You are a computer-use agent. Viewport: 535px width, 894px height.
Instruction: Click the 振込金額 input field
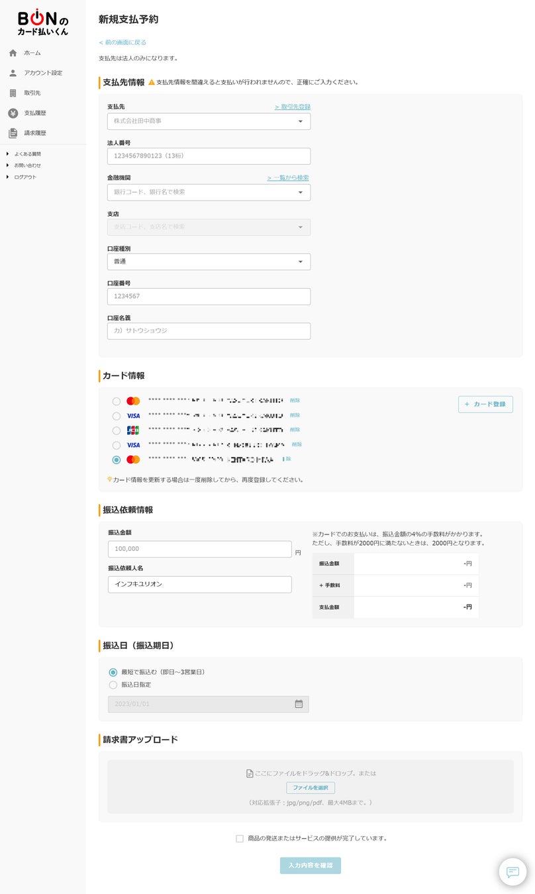(x=199, y=549)
